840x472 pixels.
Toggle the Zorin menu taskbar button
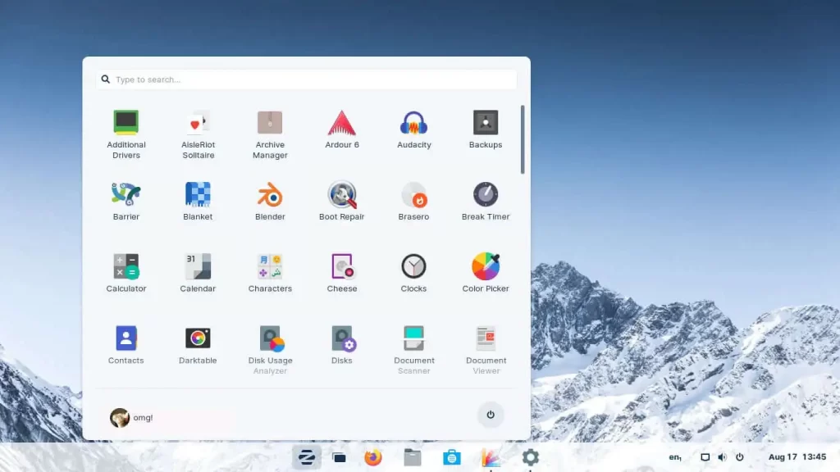coord(307,457)
